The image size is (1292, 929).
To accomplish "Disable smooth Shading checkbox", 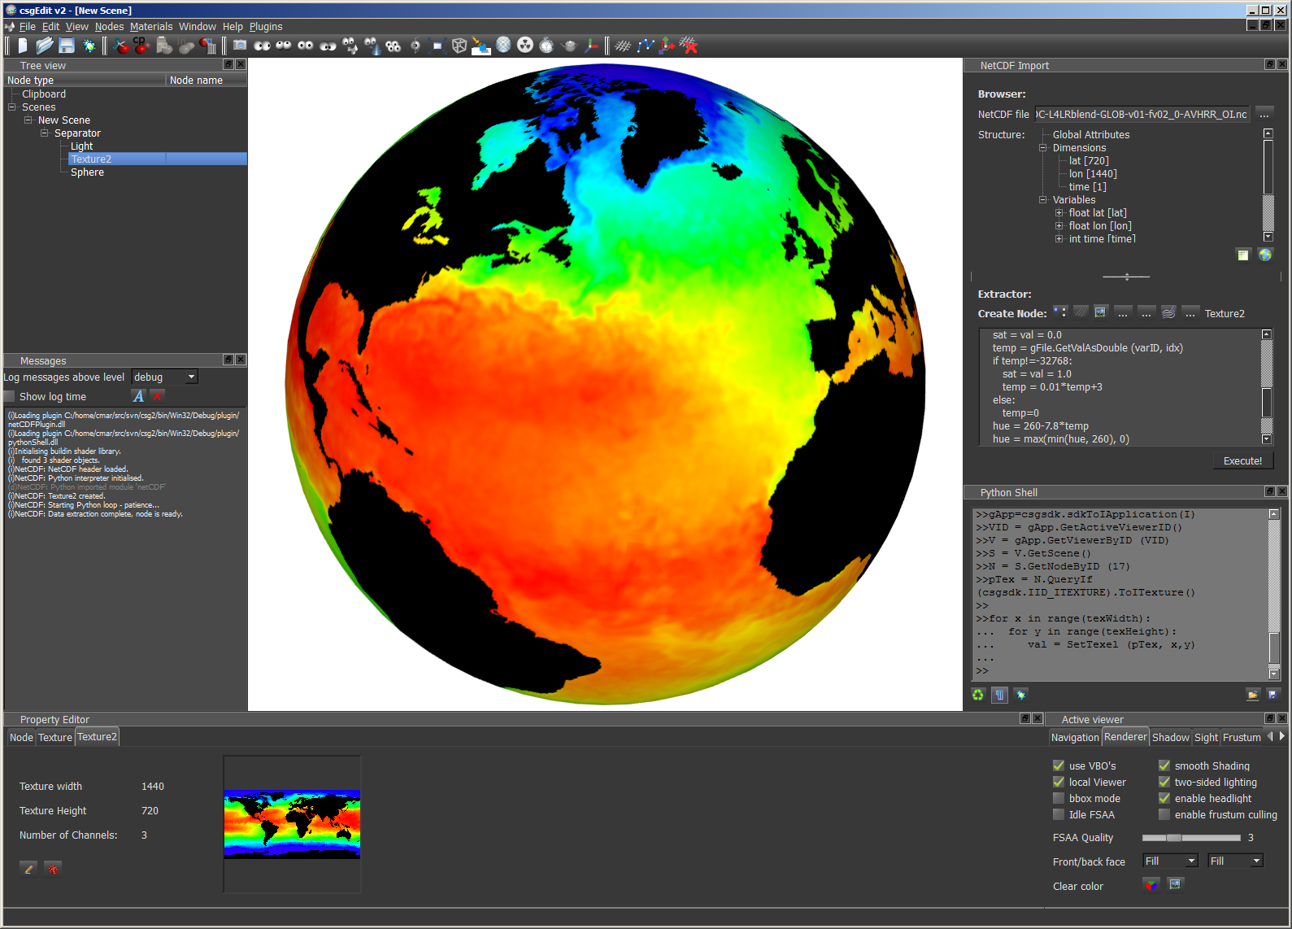I will pyautogui.click(x=1164, y=765).
